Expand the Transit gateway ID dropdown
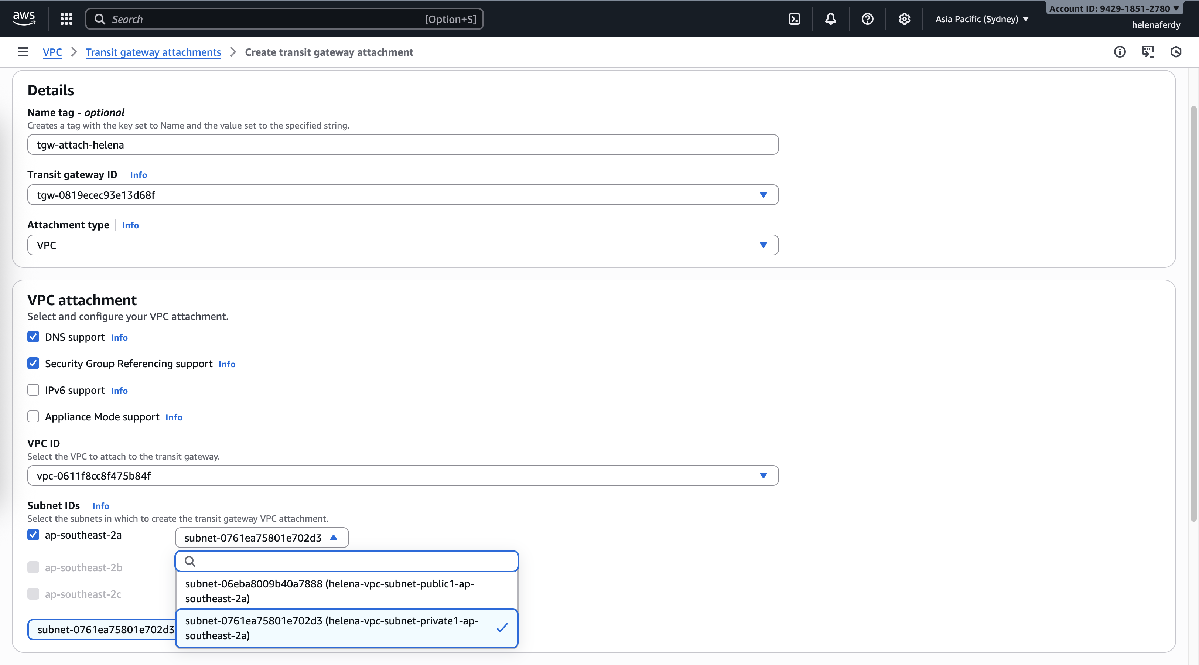The width and height of the screenshot is (1199, 665). (x=403, y=195)
